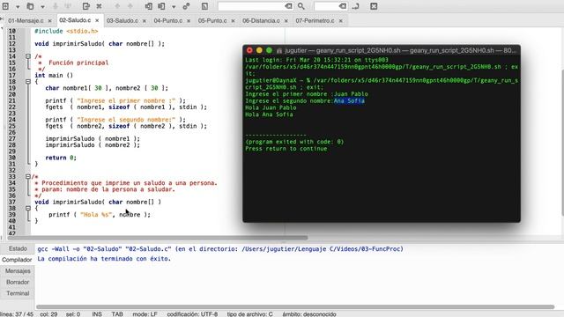Click the editor vertical scrollbar
Viewport: 564px width, 317px height.
[562, 122]
